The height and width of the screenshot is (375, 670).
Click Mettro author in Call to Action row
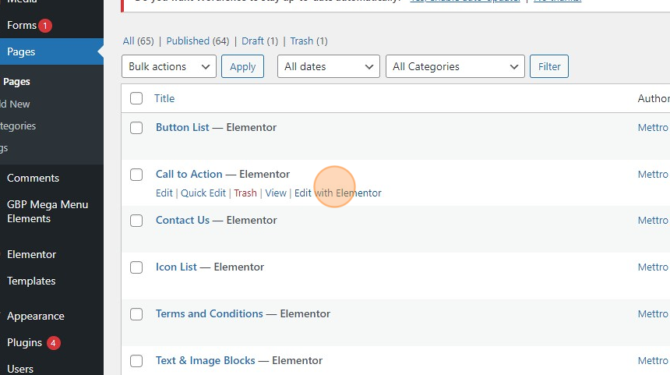tap(653, 174)
